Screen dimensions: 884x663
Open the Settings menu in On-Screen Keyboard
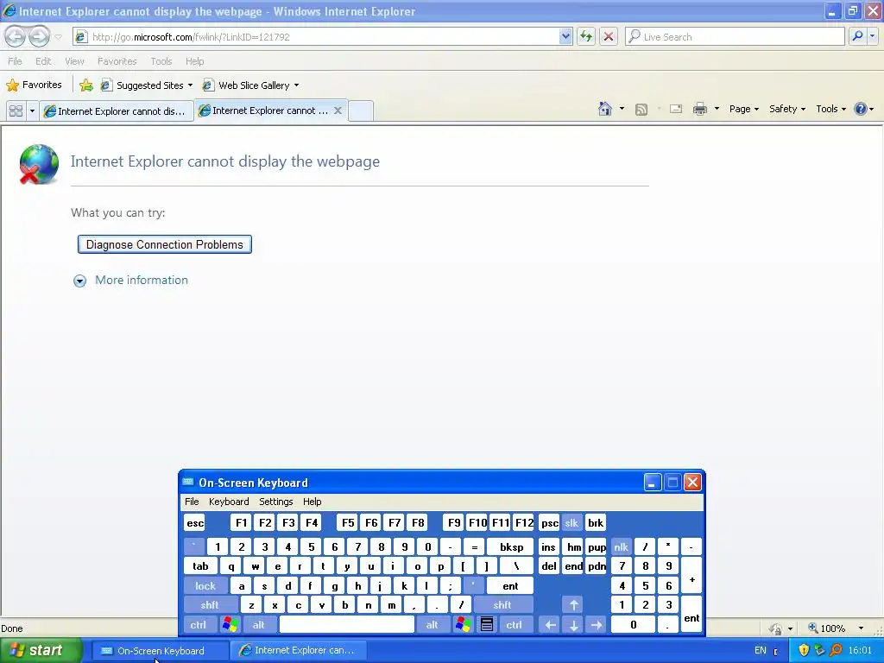(275, 502)
